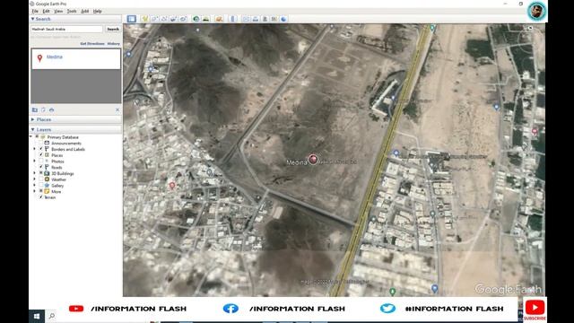Open the Edit menu

[x=46, y=12]
